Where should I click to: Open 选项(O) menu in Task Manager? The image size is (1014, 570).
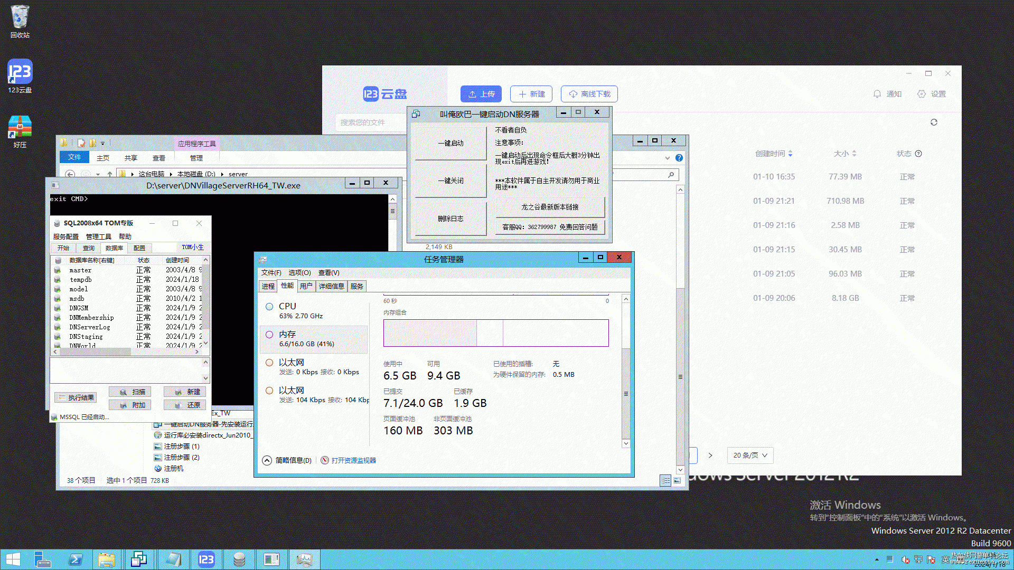pyautogui.click(x=299, y=273)
